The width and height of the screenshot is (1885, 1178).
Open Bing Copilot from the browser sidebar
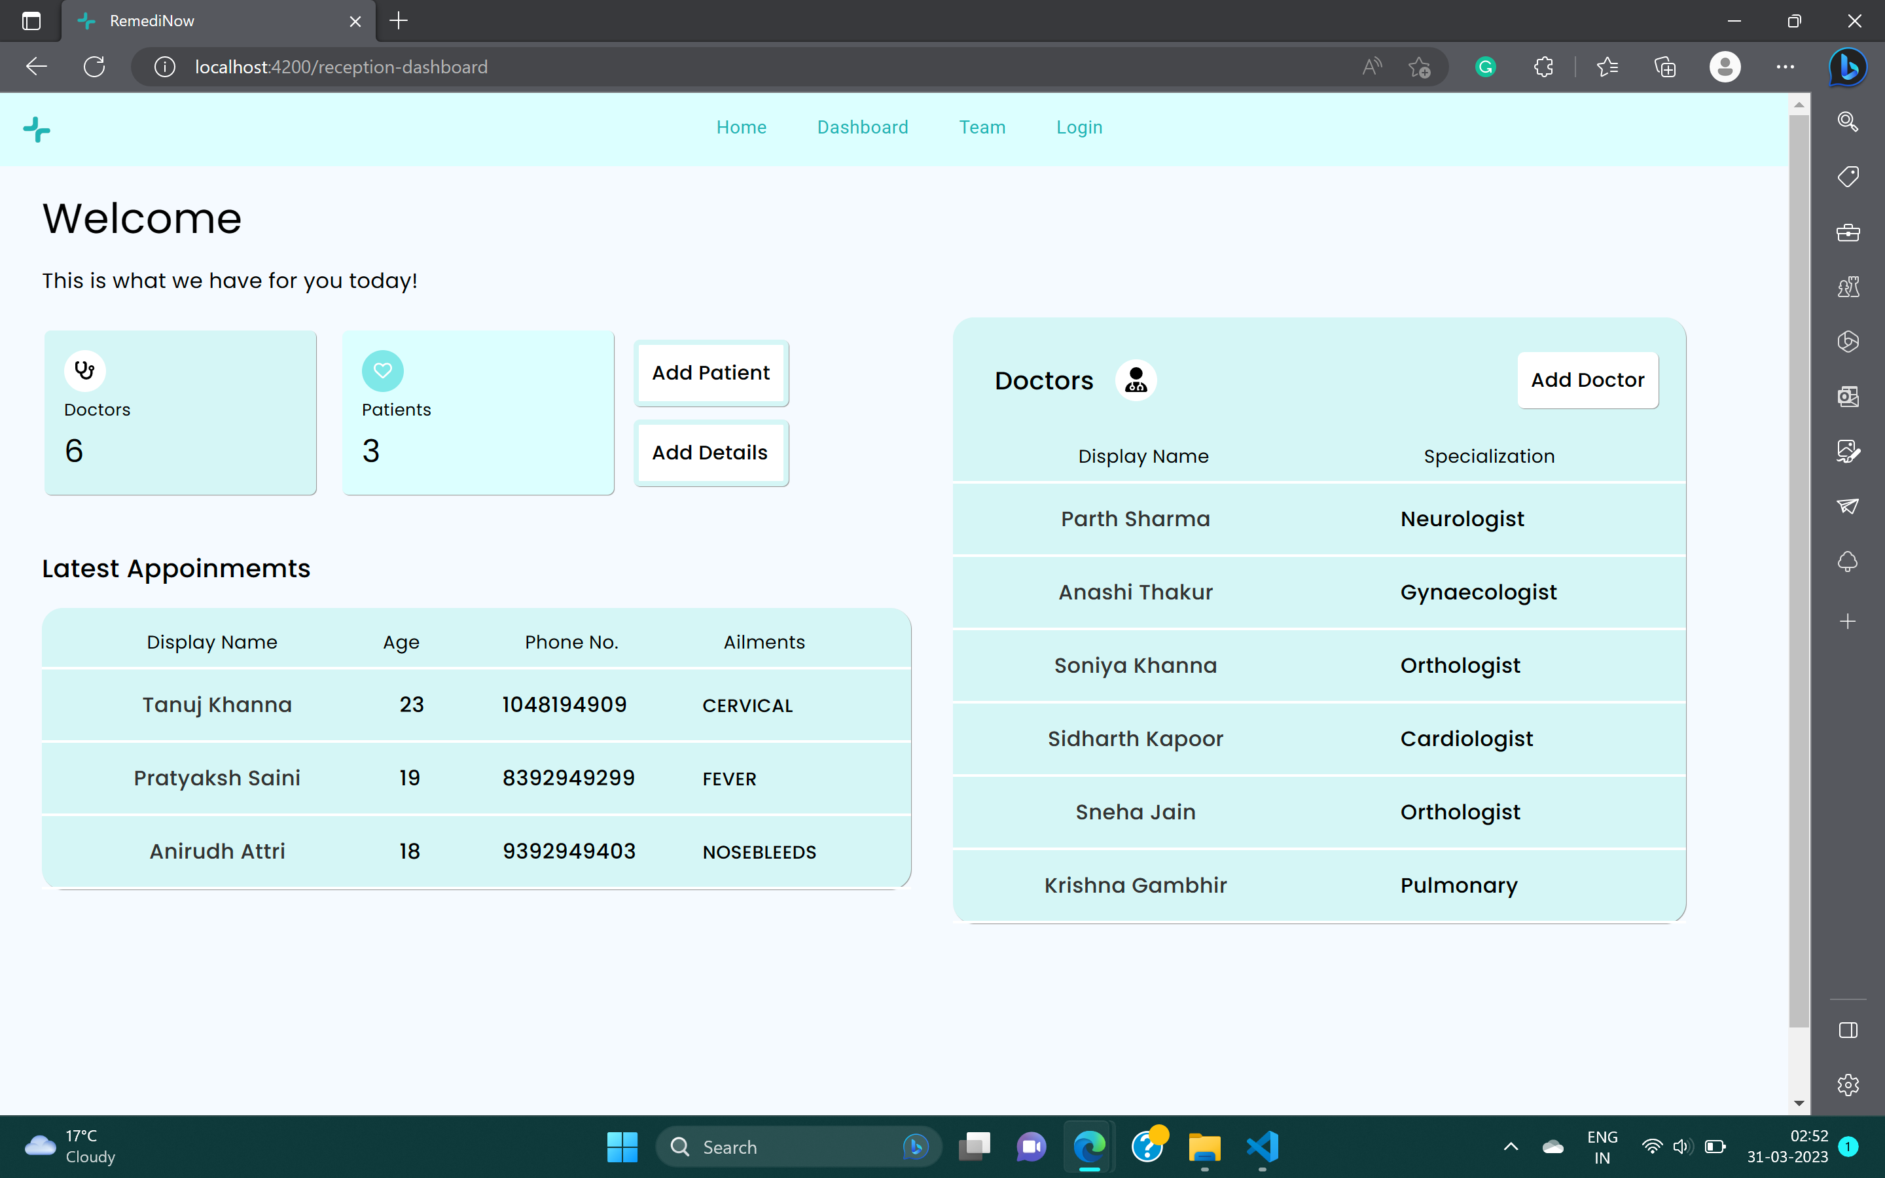point(1848,66)
